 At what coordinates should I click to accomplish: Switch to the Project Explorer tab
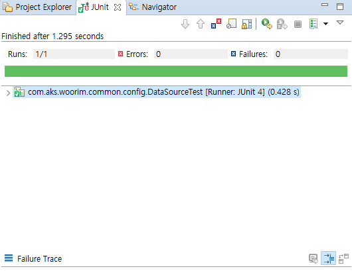[x=38, y=7]
